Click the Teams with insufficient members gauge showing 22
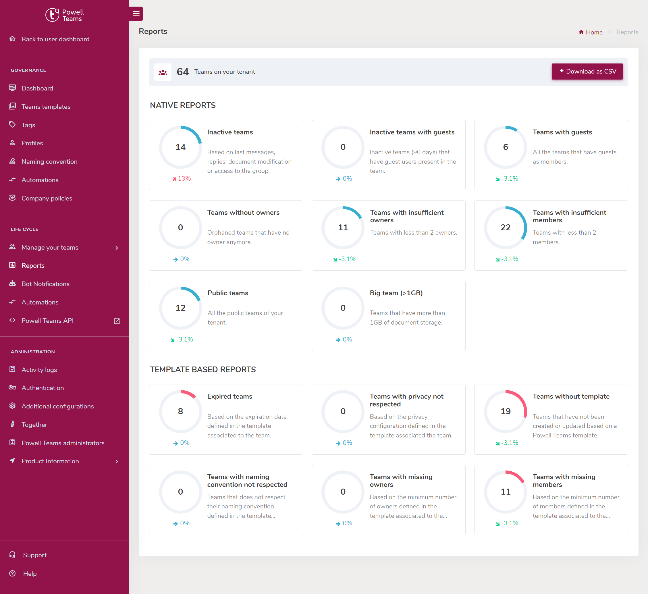The image size is (648, 594). (506, 227)
